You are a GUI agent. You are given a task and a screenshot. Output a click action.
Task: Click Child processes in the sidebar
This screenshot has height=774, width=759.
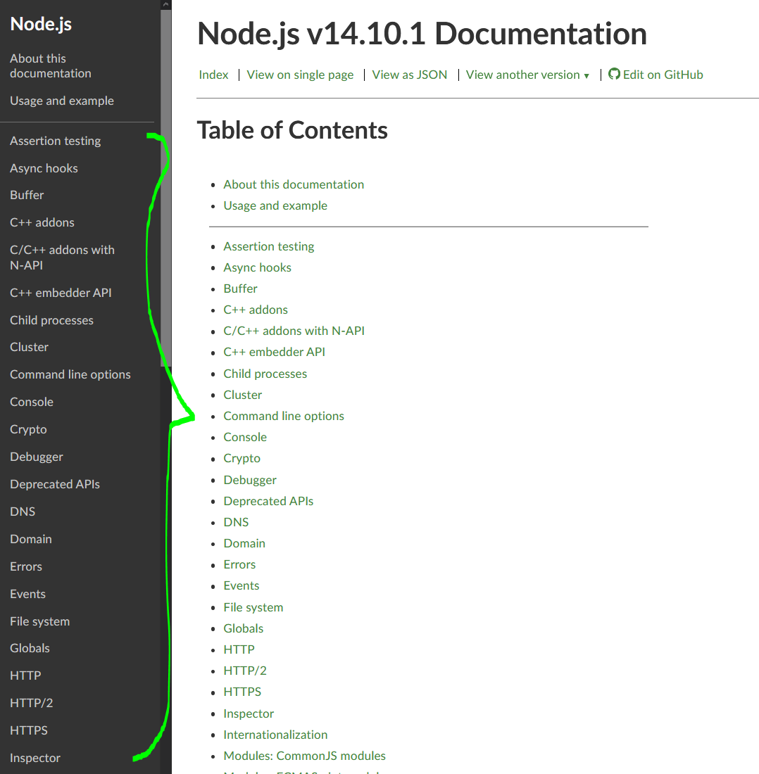[x=51, y=320]
